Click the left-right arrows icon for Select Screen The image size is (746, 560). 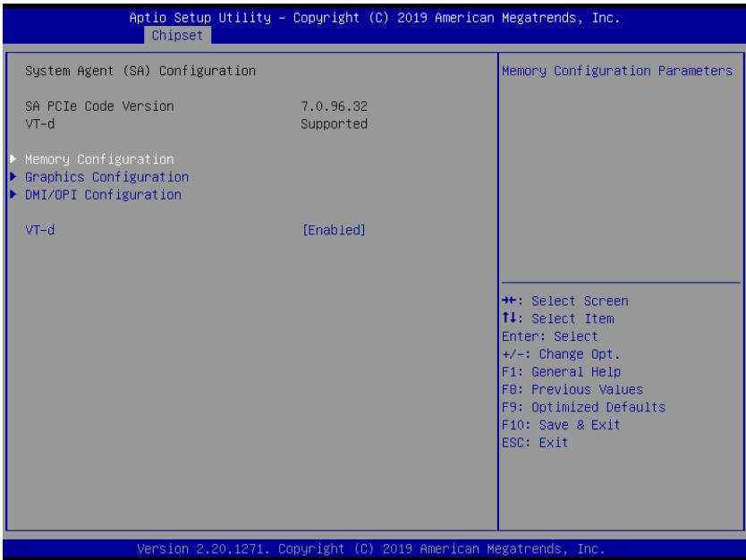[x=509, y=301]
